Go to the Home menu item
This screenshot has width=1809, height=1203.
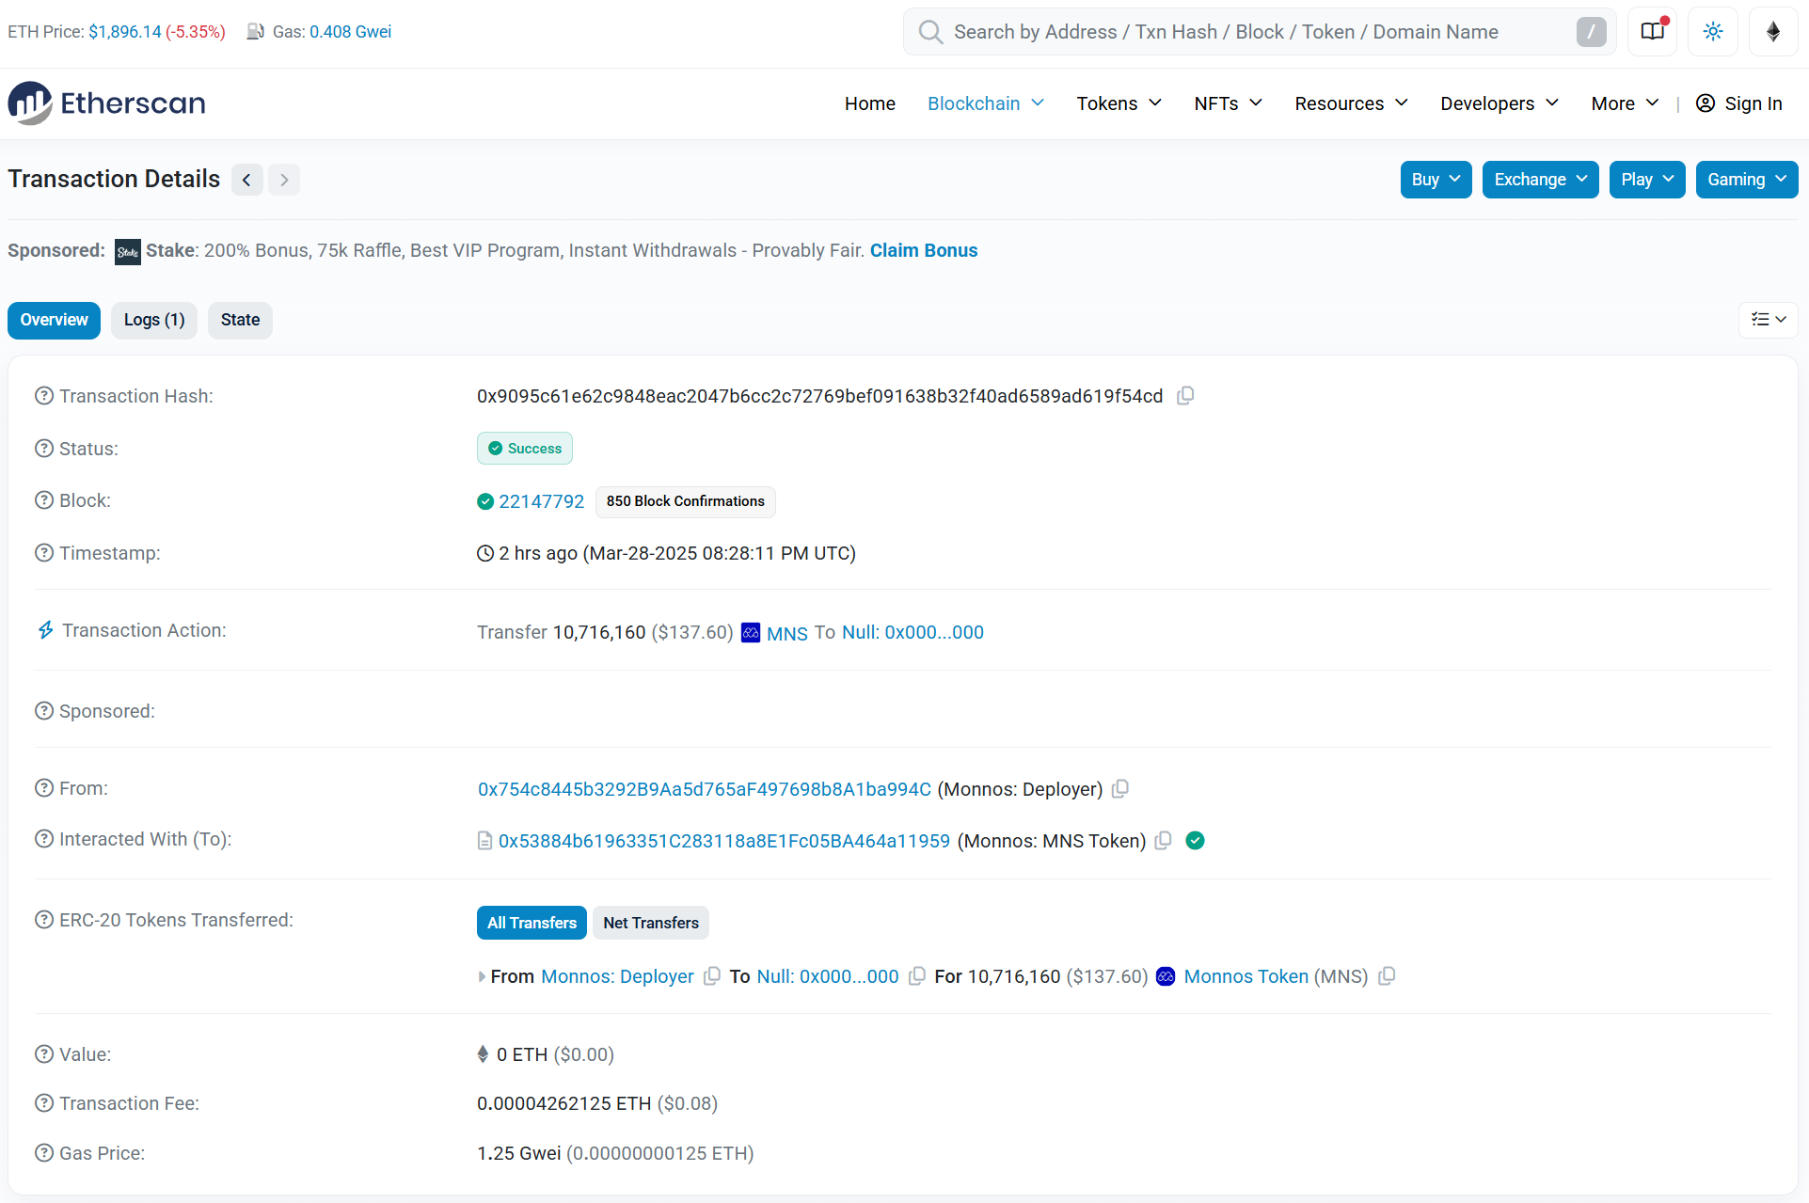[x=870, y=103]
